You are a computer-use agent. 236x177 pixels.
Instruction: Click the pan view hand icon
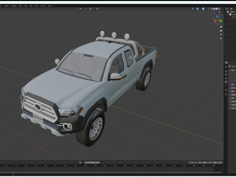coord(221,30)
